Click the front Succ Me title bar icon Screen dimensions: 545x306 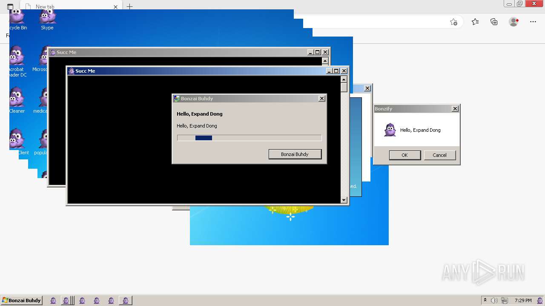[72, 71]
